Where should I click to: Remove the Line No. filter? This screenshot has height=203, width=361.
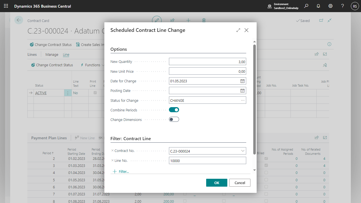click(113, 160)
